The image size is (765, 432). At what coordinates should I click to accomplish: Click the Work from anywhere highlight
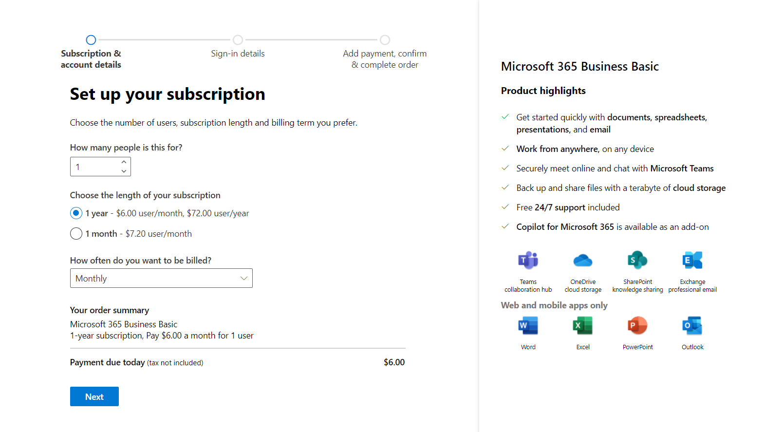click(585, 149)
